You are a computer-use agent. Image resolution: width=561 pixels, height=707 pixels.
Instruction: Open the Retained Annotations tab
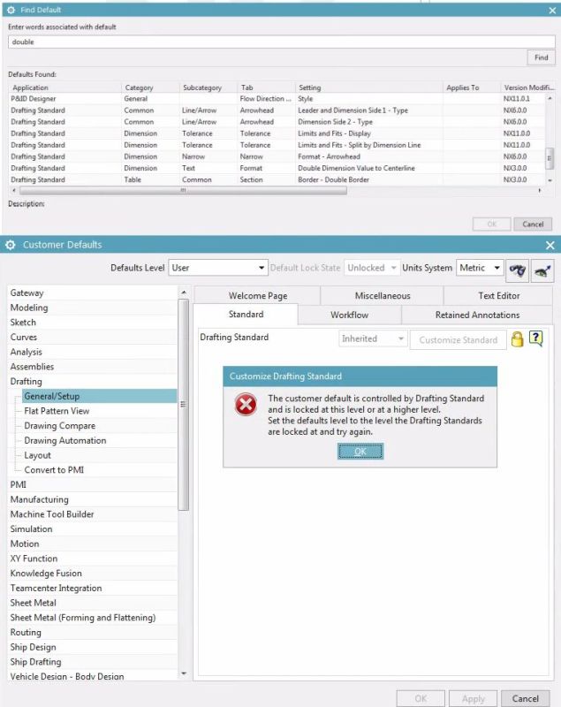pos(477,315)
